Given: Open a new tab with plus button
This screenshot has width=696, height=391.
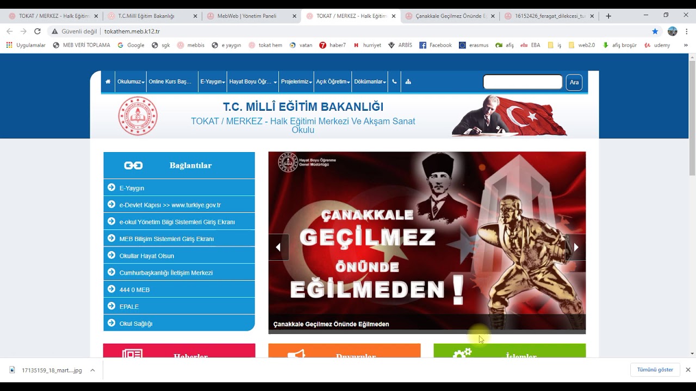Looking at the screenshot, I should tap(608, 16).
